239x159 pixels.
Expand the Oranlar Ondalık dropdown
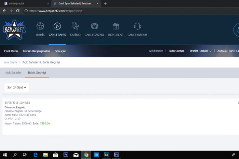200,51
